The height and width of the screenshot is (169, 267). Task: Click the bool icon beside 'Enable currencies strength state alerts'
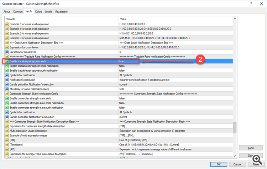click(7, 98)
